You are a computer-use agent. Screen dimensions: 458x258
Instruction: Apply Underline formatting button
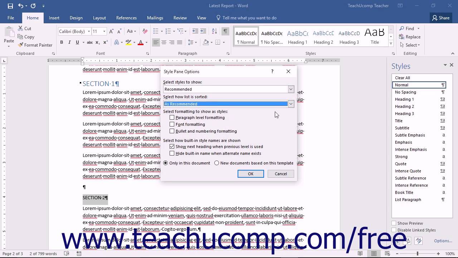(x=77, y=42)
